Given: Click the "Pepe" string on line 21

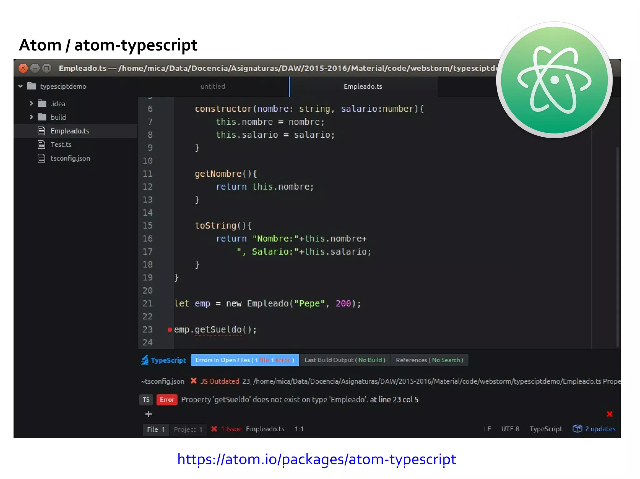Looking at the screenshot, I should (309, 304).
